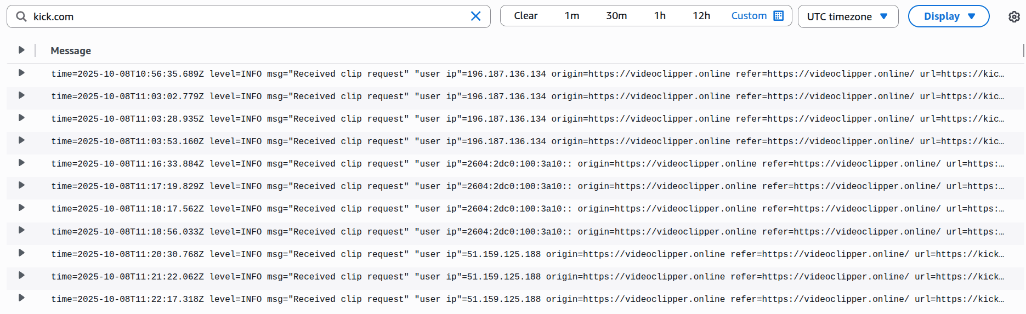Image resolution: width=1026 pixels, height=314 pixels.
Task: Select log message at 10:56:35.689Z
Action: [x=528, y=74]
